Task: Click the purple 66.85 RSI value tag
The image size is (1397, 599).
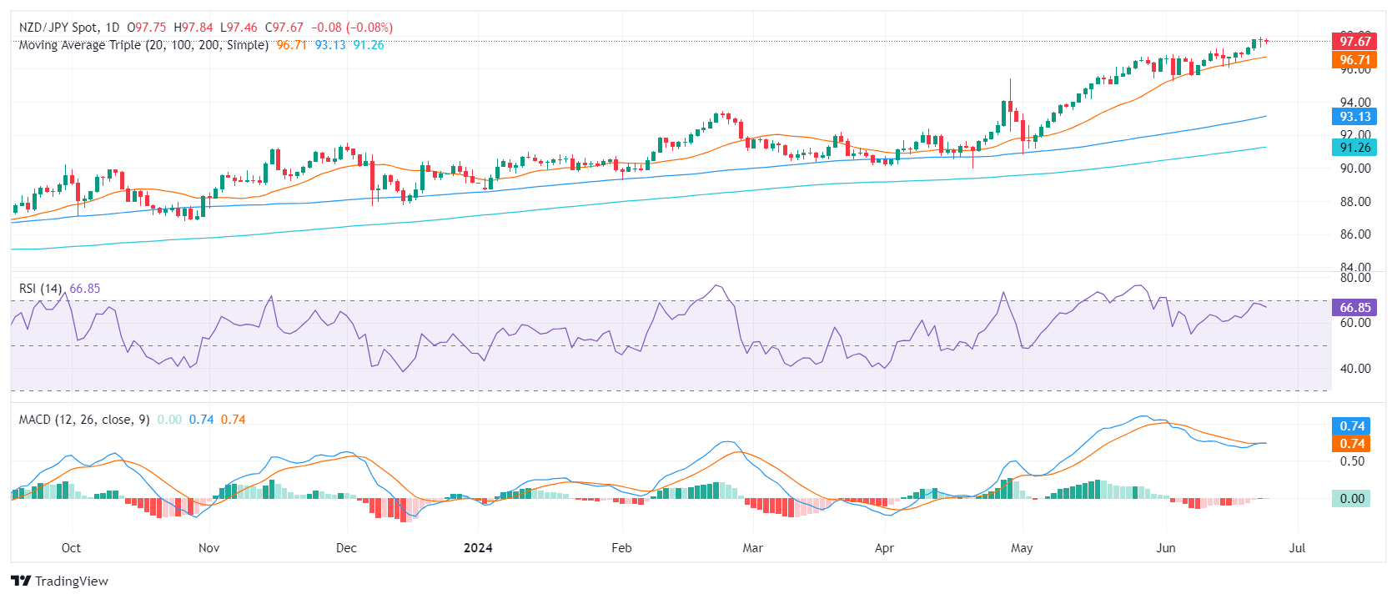Action: pos(1354,308)
